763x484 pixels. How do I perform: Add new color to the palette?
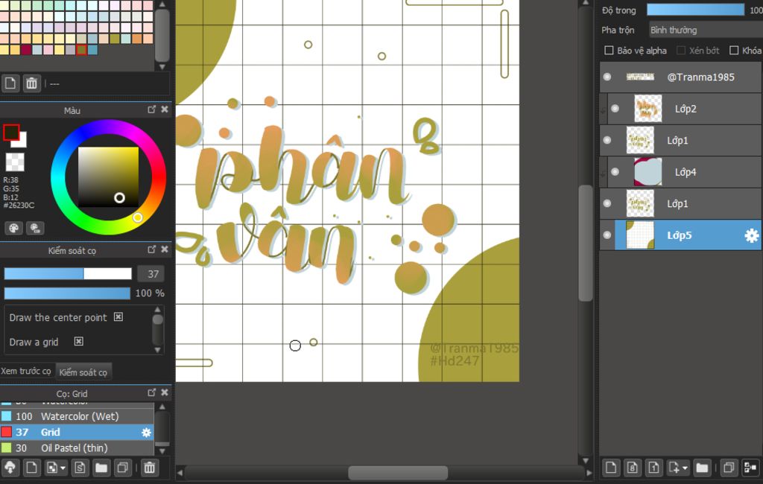10,83
